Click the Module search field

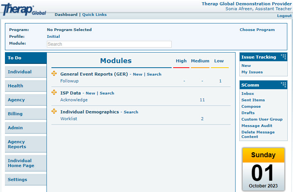coord(109,44)
